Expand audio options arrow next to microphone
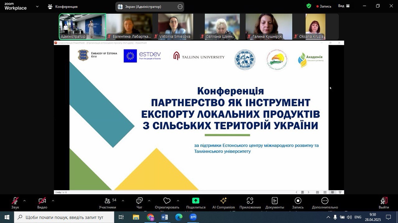 tap(25, 201)
